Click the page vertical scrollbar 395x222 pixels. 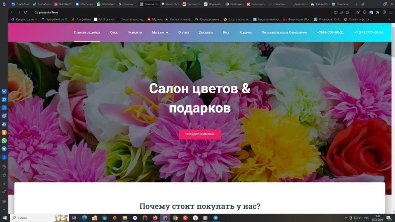coord(393,42)
